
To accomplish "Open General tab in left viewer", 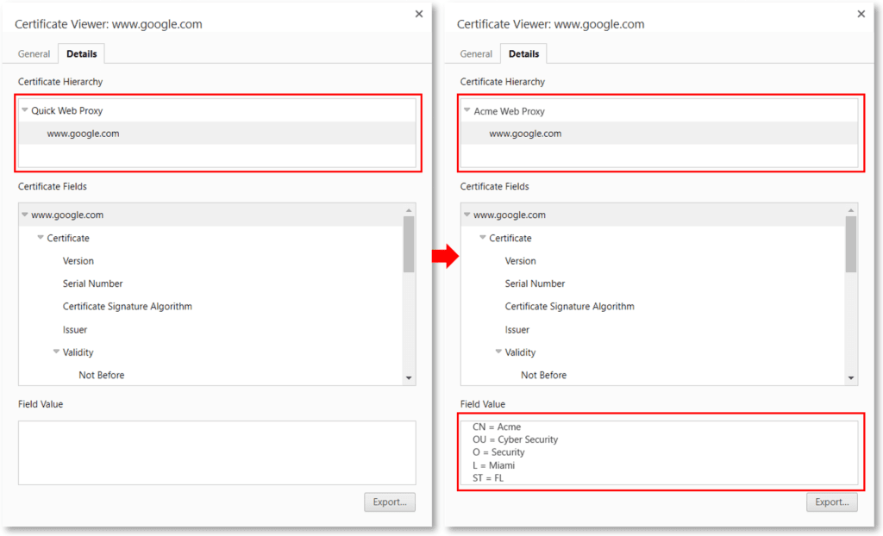I will pyautogui.click(x=34, y=54).
